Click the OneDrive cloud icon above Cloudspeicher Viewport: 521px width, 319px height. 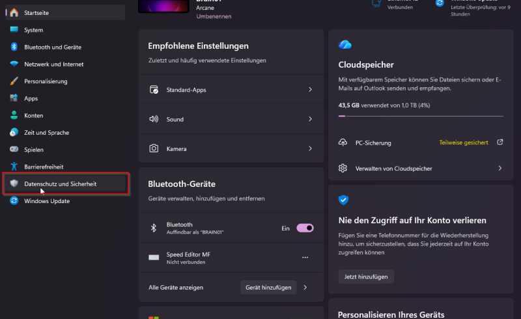point(345,44)
